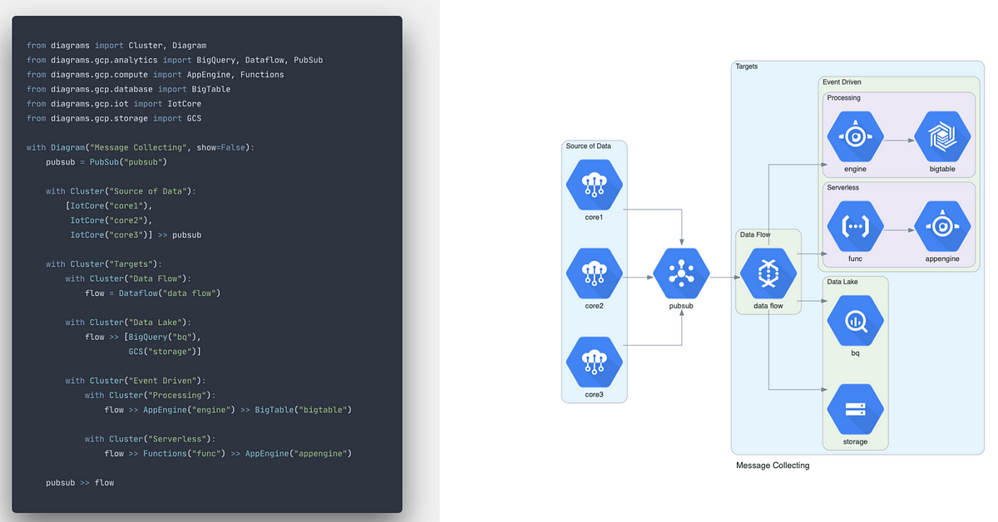Screen dimensions: 998x522
Task: Click the AppEngine("engine") >> BigTable code line
Action: (x=229, y=410)
